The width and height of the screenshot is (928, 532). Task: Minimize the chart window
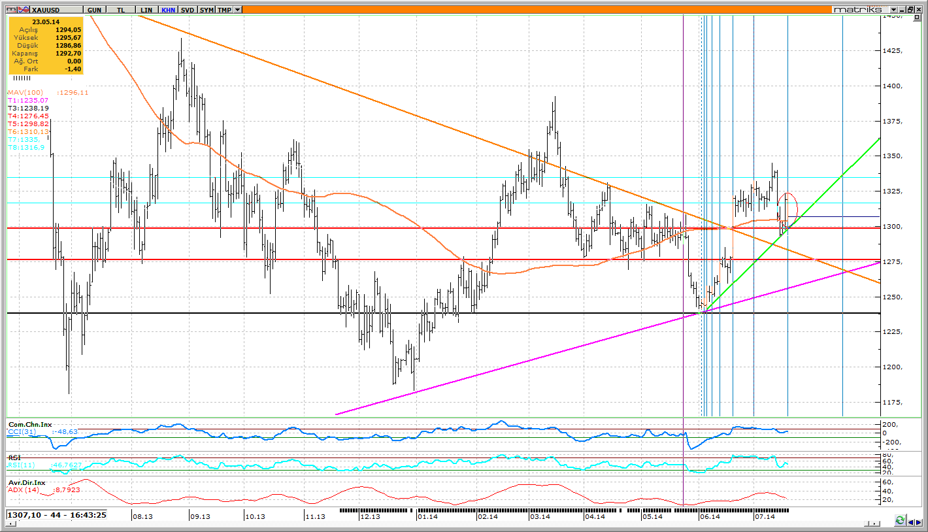(x=902, y=9)
